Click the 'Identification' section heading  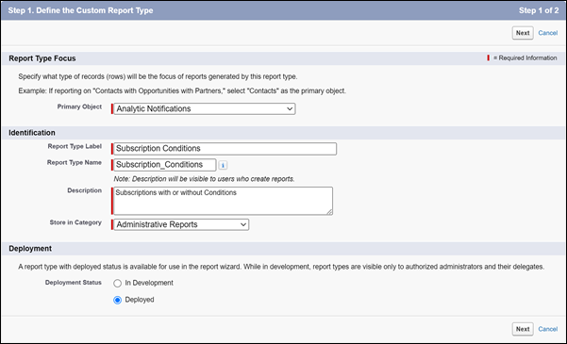click(32, 133)
